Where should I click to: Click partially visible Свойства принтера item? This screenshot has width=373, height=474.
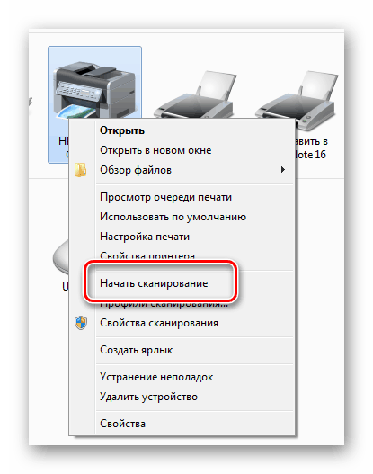[147, 255]
